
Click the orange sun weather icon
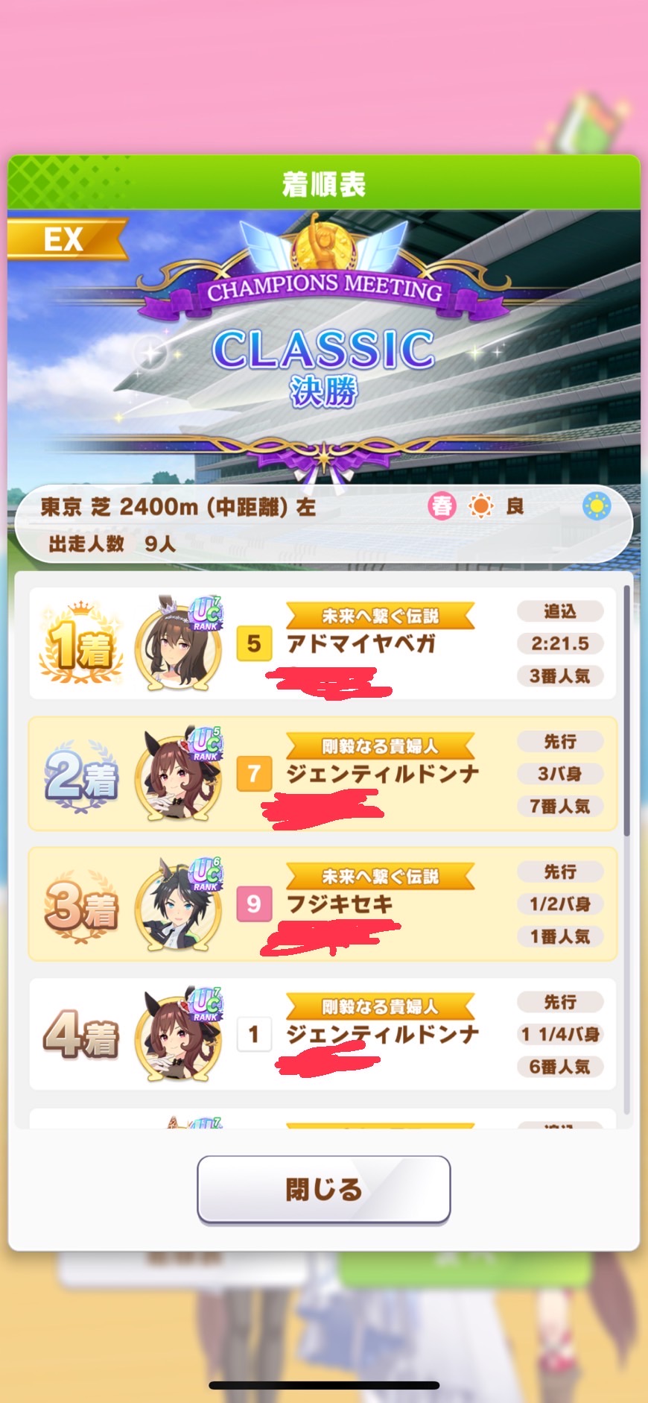(x=480, y=507)
